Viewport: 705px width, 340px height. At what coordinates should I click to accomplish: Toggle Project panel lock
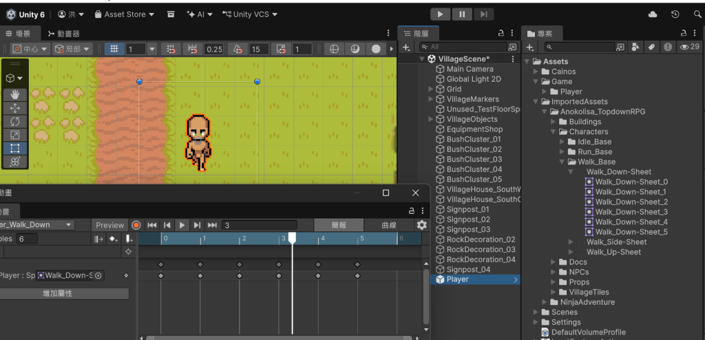683,33
